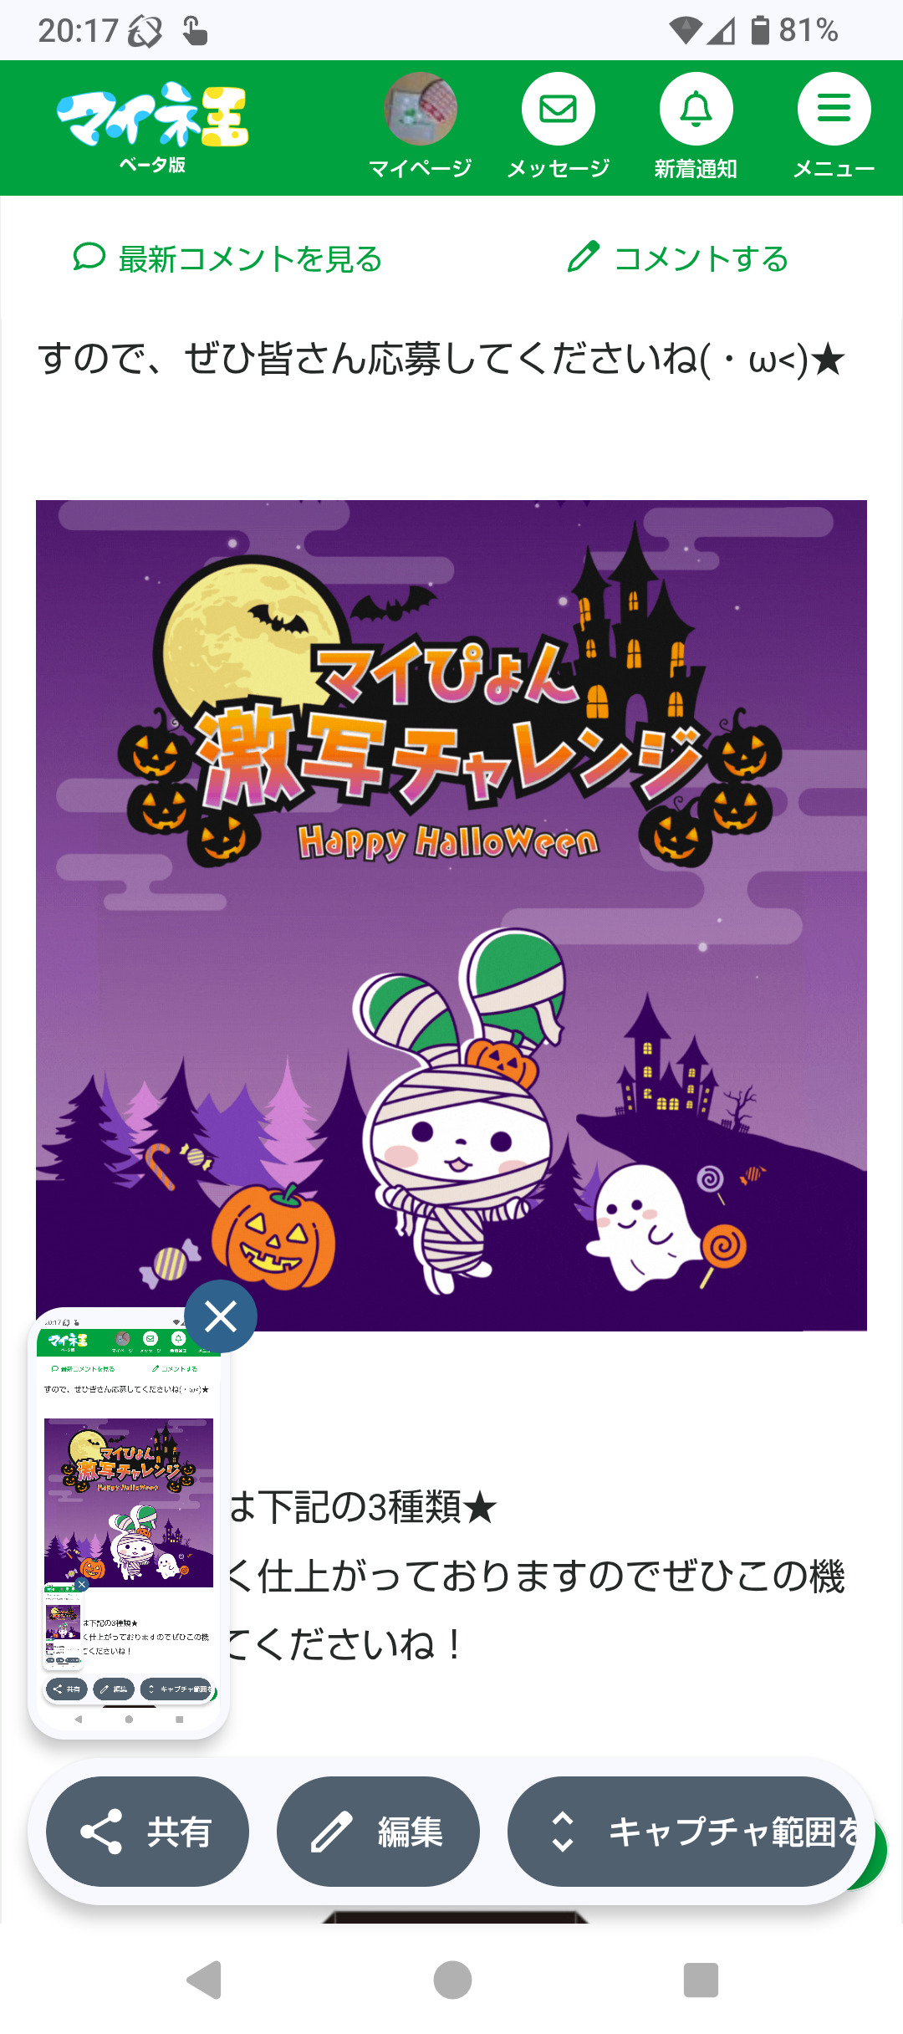The width and height of the screenshot is (903, 2034).
Task: Open the メニュー hamburger icon
Action: (x=834, y=109)
